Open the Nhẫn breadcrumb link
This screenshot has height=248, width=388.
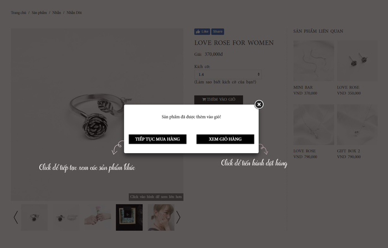[57, 13]
